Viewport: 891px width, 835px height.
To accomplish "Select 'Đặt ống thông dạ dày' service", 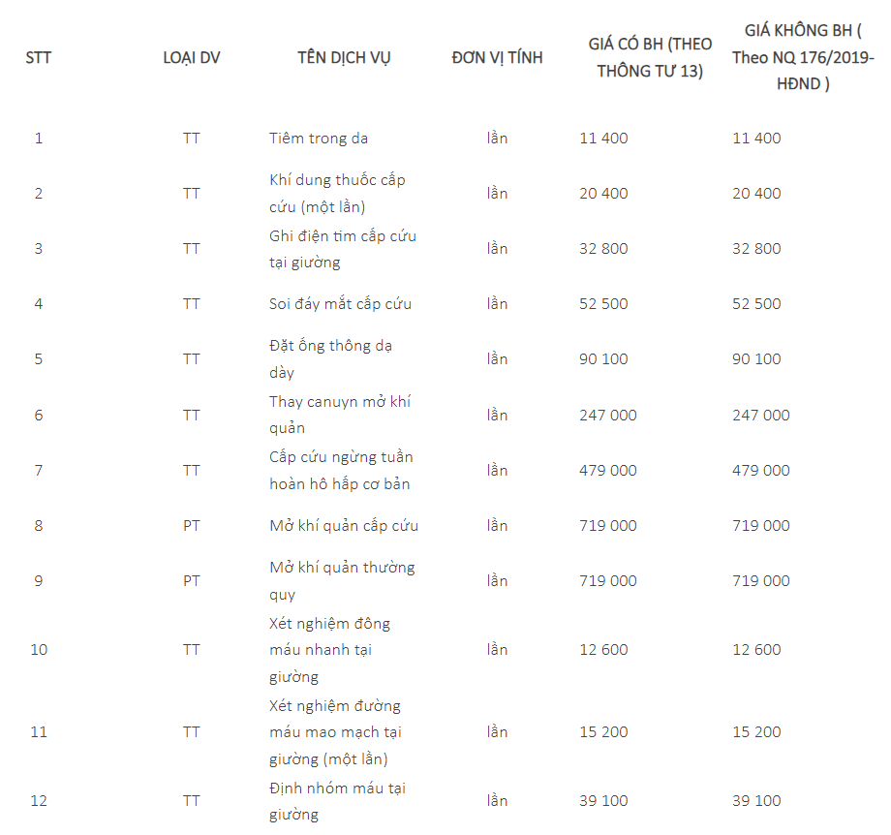I will 330,358.
